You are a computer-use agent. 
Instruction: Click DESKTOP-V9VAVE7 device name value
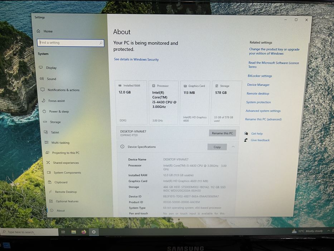pyautogui.click(x=176, y=160)
